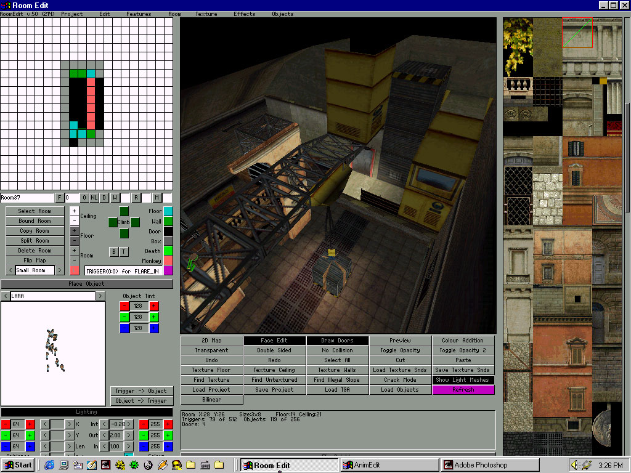
Task: Toggle the T button below Climb
Action: click(123, 252)
